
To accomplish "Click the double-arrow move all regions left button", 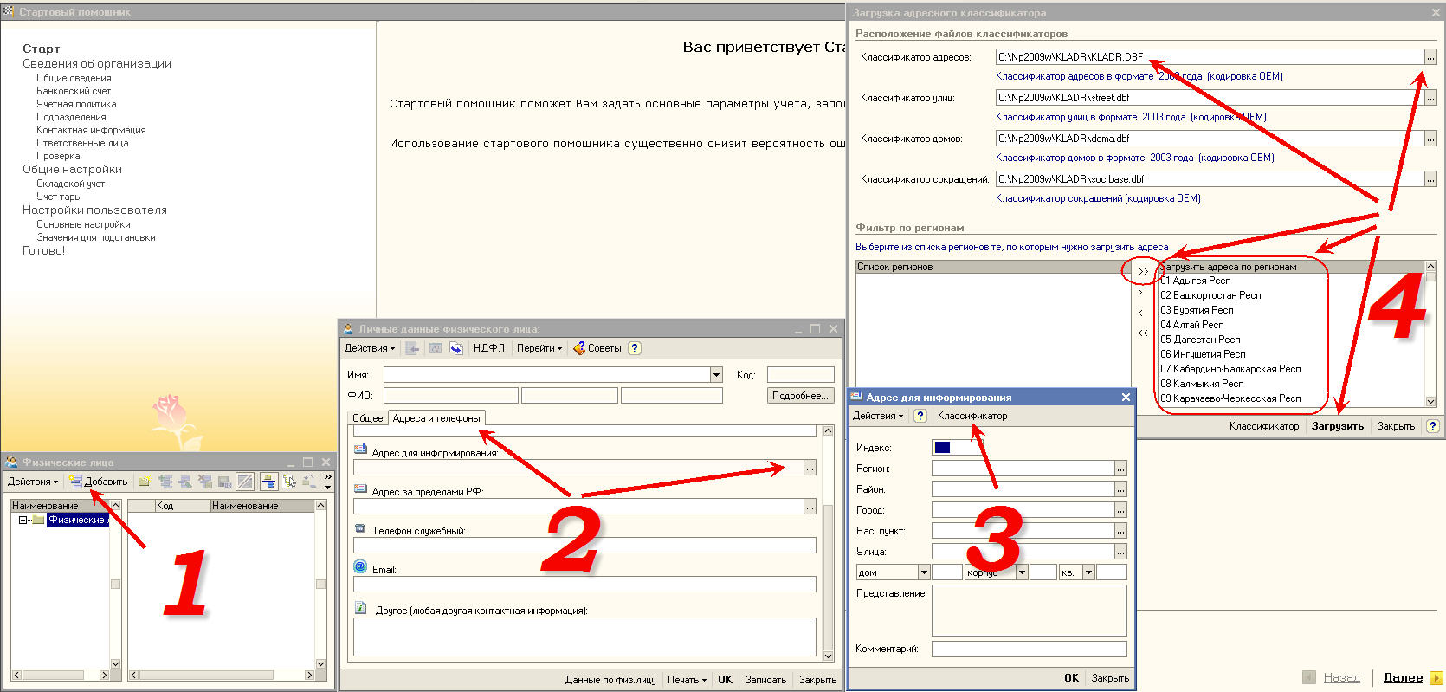I will [x=1143, y=333].
